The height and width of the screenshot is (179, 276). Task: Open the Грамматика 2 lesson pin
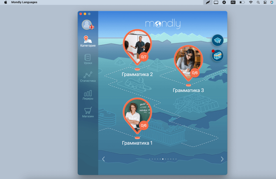point(137,46)
